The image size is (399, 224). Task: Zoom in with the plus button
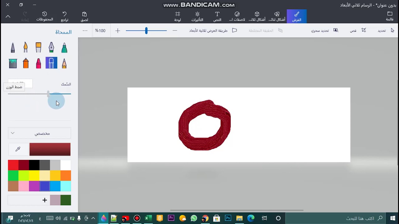(x=118, y=30)
